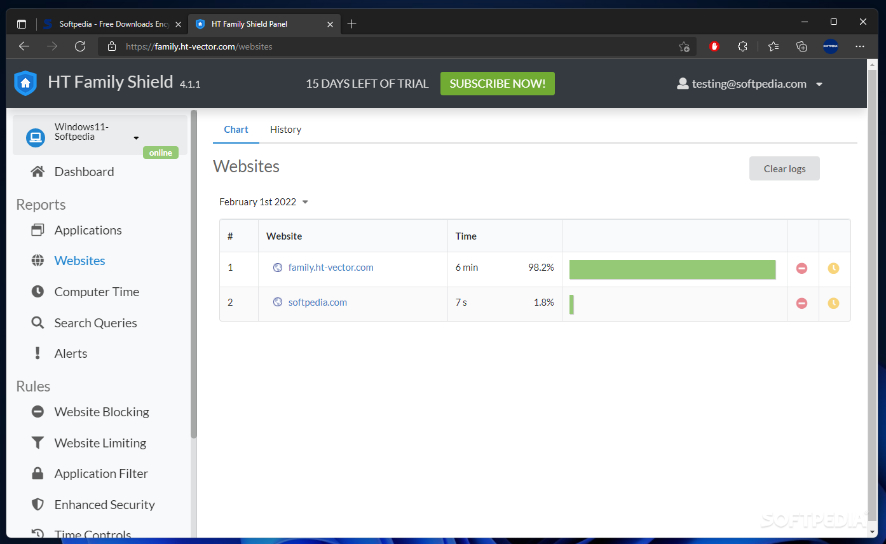Select HT Family Shield Panel browser tab

pyautogui.click(x=265, y=24)
